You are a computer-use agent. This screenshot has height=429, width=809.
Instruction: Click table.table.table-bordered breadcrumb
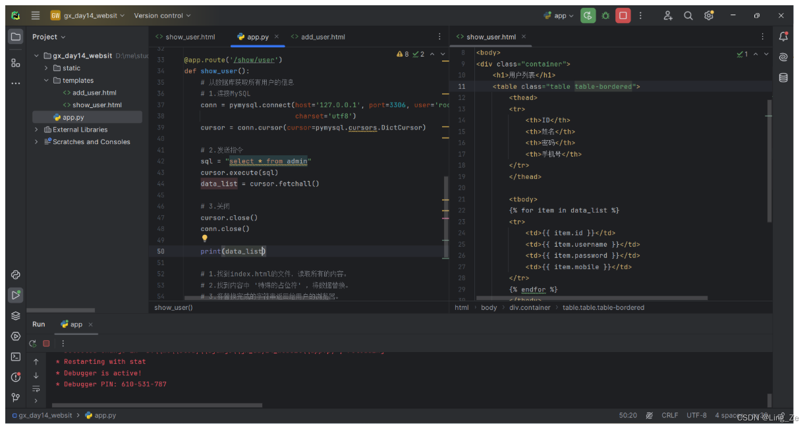[x=603, y=307]
